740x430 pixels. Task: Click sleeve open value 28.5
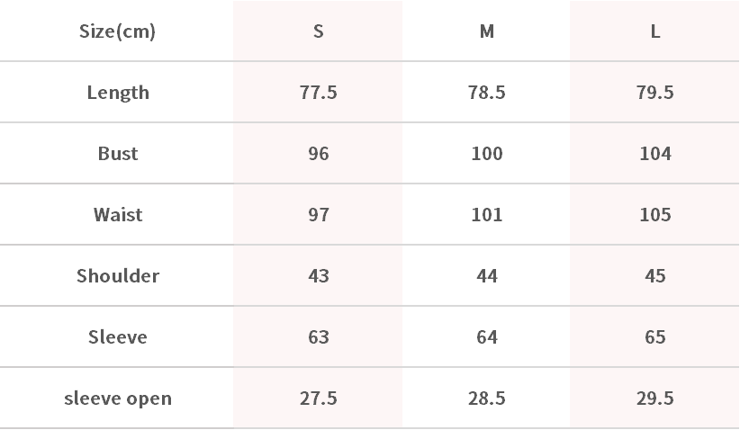click(x=486, y=399)
